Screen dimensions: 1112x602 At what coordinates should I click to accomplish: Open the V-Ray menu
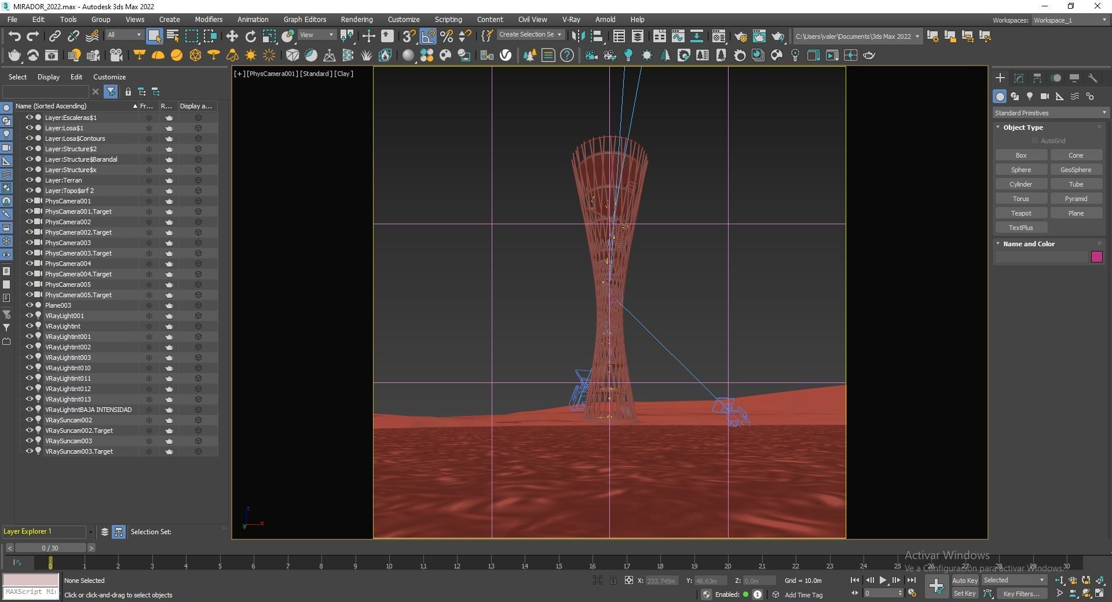tap(571, 19)
